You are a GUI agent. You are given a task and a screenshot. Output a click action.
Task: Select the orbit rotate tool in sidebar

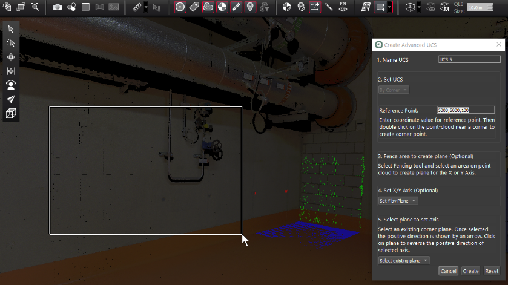coord(11,57)
